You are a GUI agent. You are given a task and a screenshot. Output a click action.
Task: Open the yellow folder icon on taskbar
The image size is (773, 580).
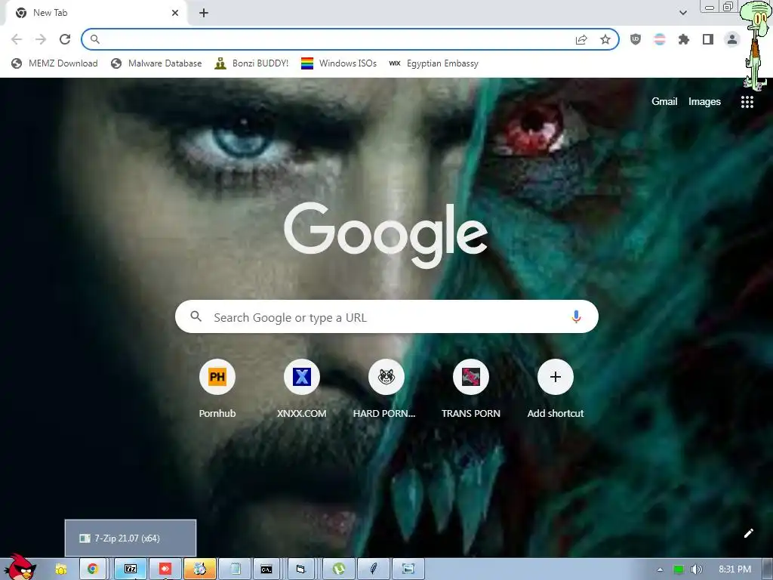[x=60, y=569]
